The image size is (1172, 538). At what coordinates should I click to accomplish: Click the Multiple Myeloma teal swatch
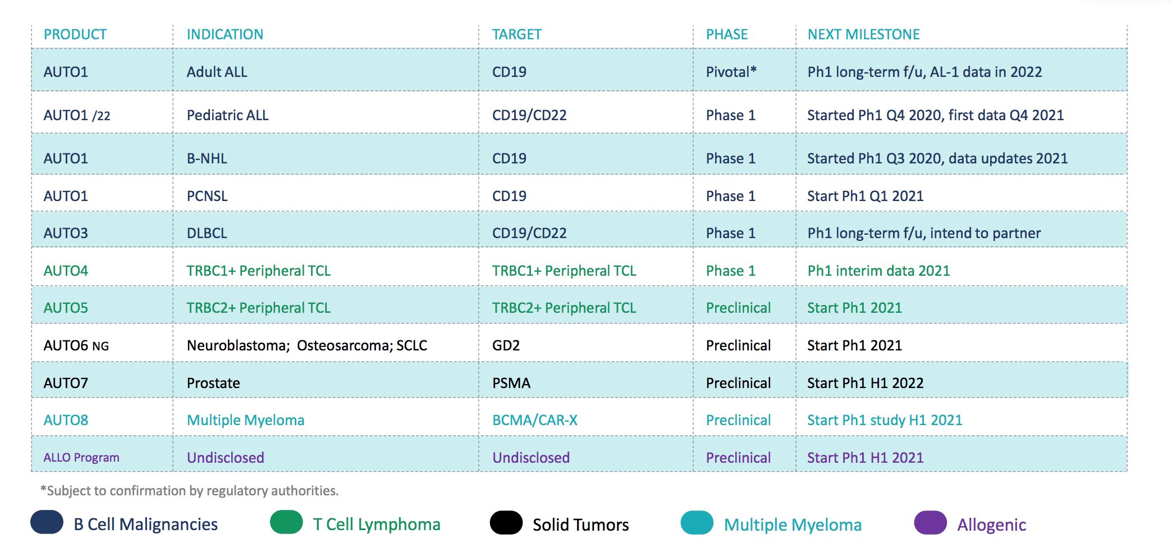(x=697, y=523)
